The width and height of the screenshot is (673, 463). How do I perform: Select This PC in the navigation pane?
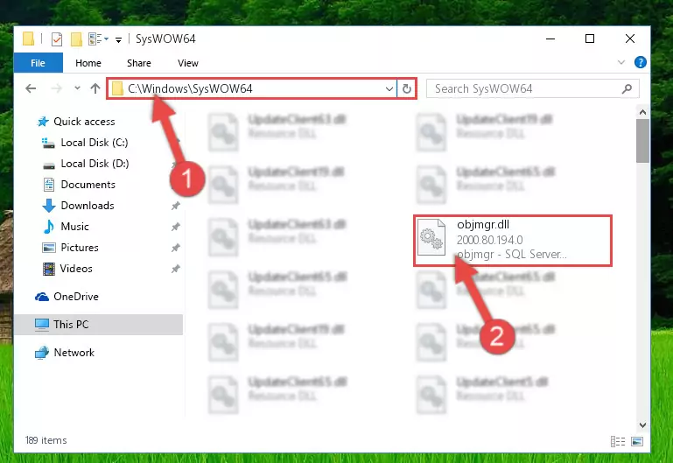[98, 325]
